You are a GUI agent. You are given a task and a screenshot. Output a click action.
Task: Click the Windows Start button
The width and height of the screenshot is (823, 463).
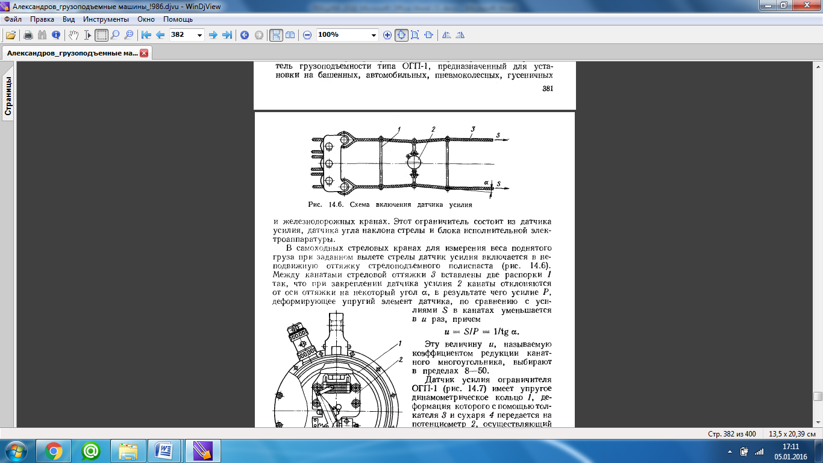pos(16,450)
